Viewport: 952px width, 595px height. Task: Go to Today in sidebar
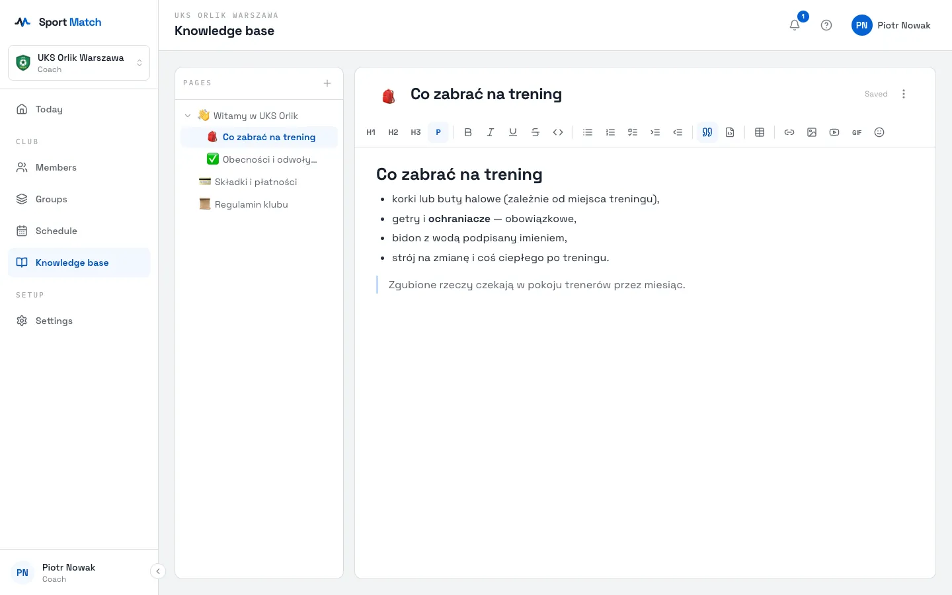79,109
